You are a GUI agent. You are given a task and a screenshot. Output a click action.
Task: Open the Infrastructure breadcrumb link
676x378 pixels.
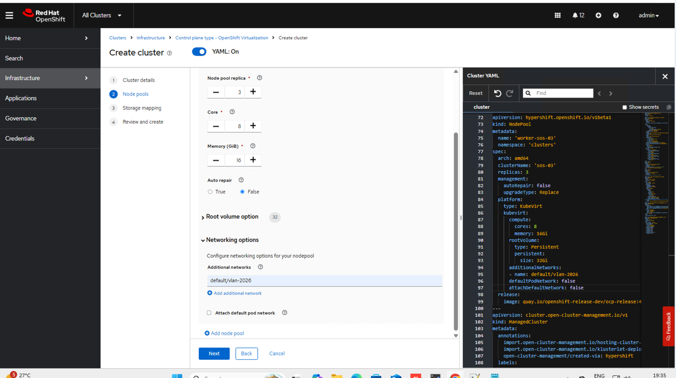(x=151, y=38)
